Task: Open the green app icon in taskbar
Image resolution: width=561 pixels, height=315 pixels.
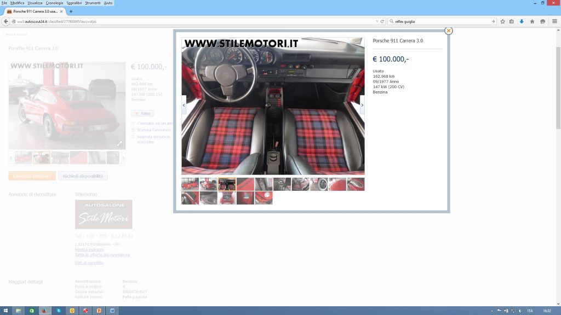Action: coord(31,311)
